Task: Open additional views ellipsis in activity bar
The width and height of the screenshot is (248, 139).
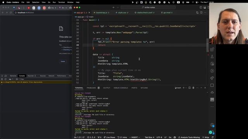Action: point(212,107)
